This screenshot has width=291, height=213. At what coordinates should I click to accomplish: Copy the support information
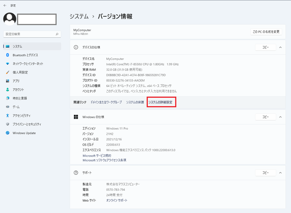pos(265,173)
